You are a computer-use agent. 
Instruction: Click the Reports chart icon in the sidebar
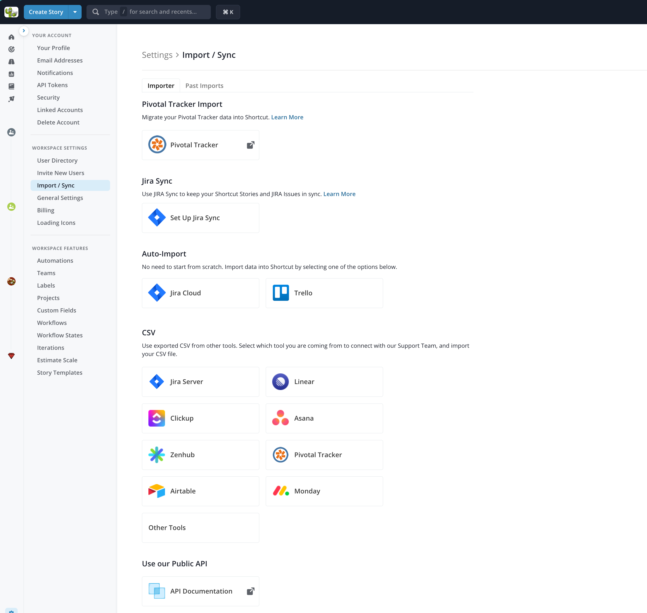(x=11, y=74)
